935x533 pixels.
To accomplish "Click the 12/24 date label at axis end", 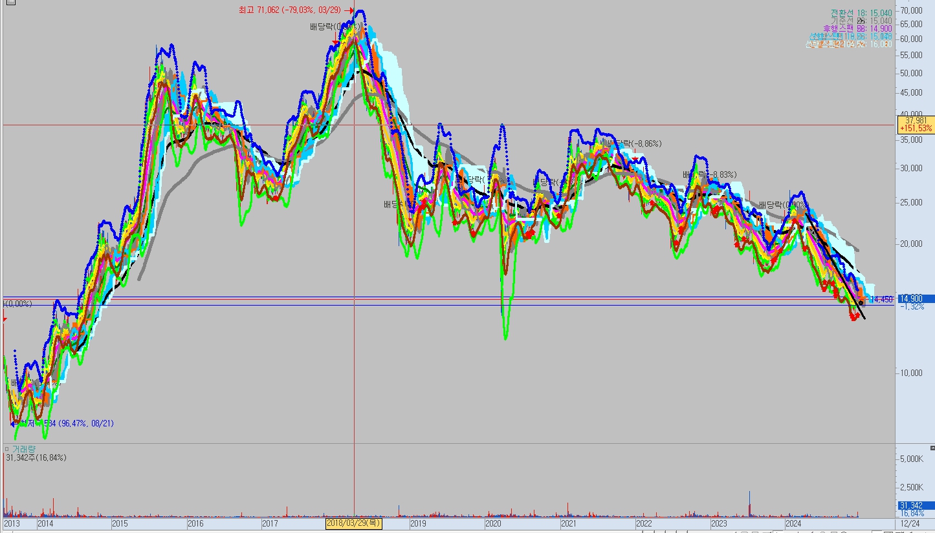I will (x=910, y=523).
